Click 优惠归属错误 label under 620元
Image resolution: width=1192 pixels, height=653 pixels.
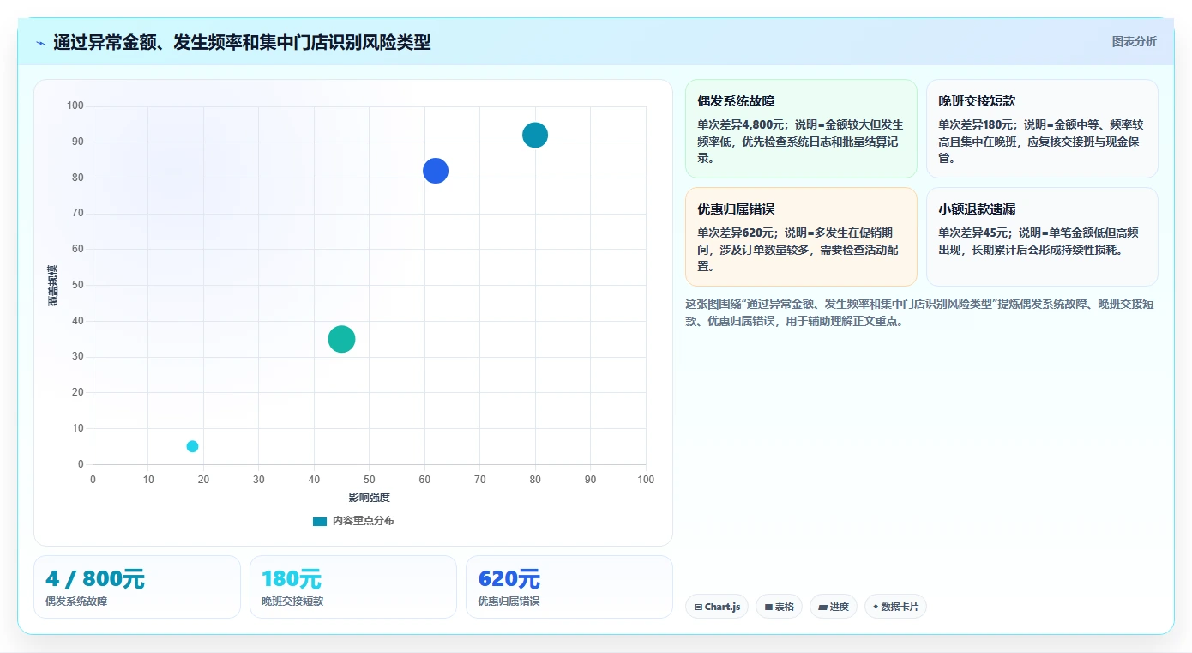509,602
